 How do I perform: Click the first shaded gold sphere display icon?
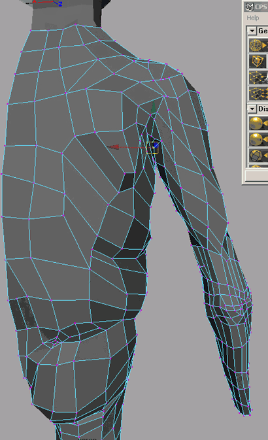pos(258,123)
